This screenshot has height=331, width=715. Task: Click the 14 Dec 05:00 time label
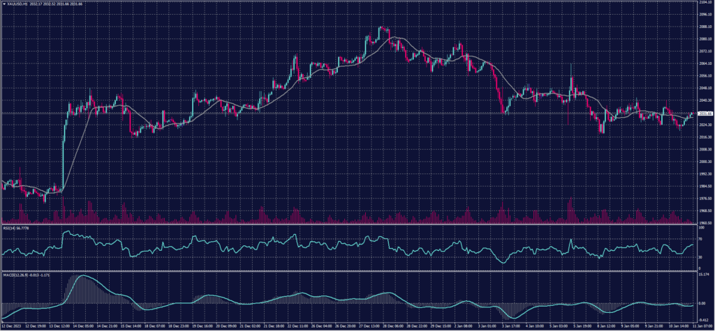coord(83,326)
